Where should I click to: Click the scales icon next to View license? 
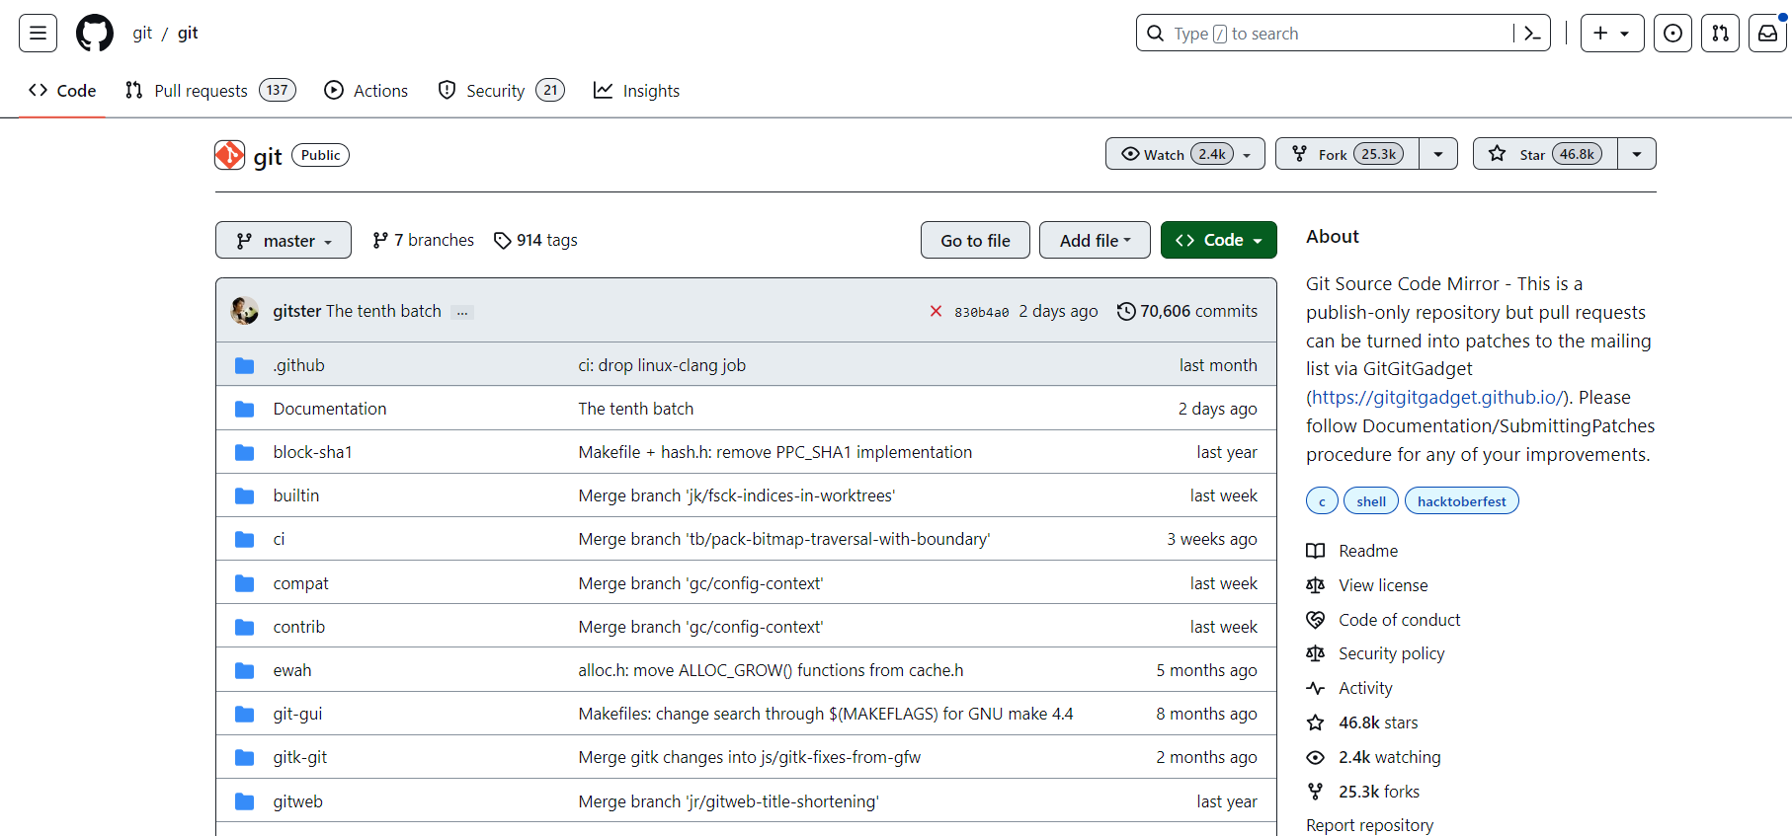(x=1316, y=585)
